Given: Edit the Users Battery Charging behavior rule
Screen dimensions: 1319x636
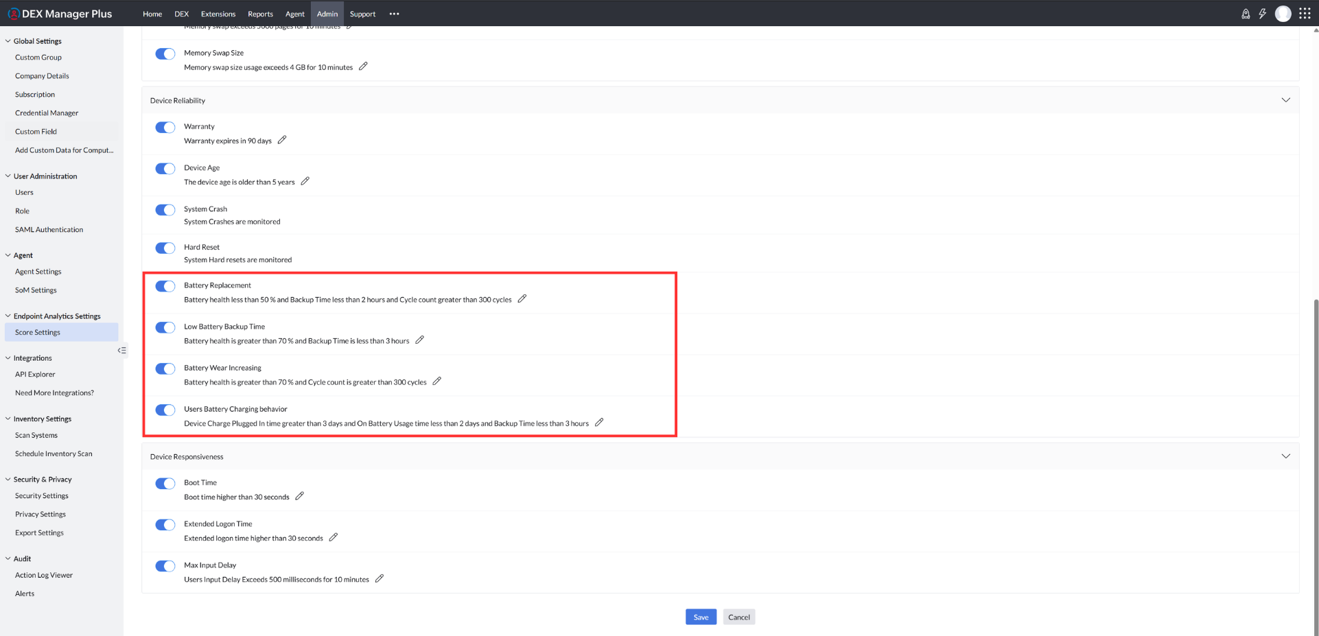Looking at the screenshot, I should click(599, 423).
